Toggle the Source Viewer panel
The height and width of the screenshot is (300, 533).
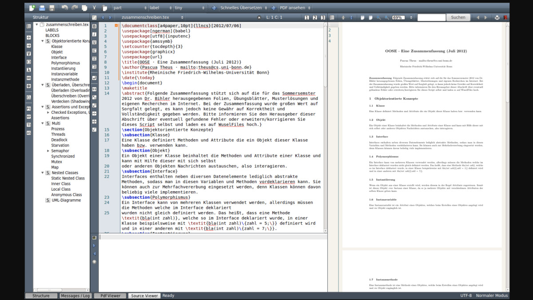144,296
